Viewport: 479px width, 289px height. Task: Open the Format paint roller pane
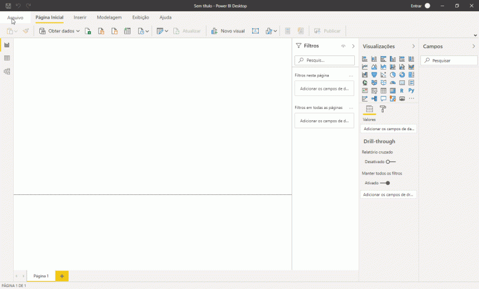[x=383, y=108]
